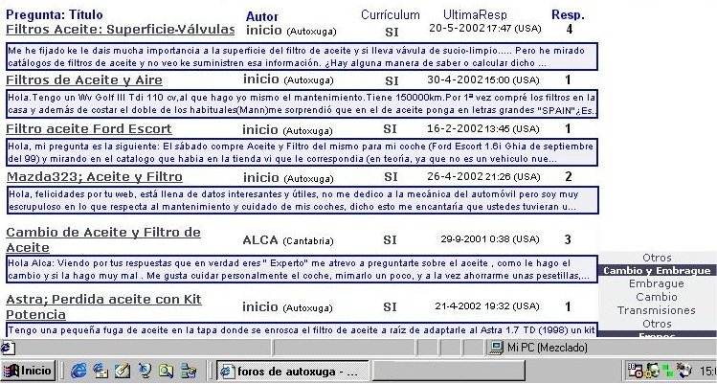This screenshot has height=384, width=717.
Task: Click reply count 2 of the Mazda323 thread
Action: click(x=569, y=176)
